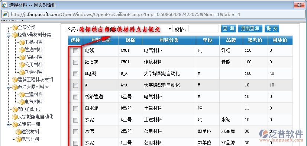Click the package icon of 建筑工程抹灰材料
The height and width of the screenshot is (146, 307).
[x=15, y=80]
